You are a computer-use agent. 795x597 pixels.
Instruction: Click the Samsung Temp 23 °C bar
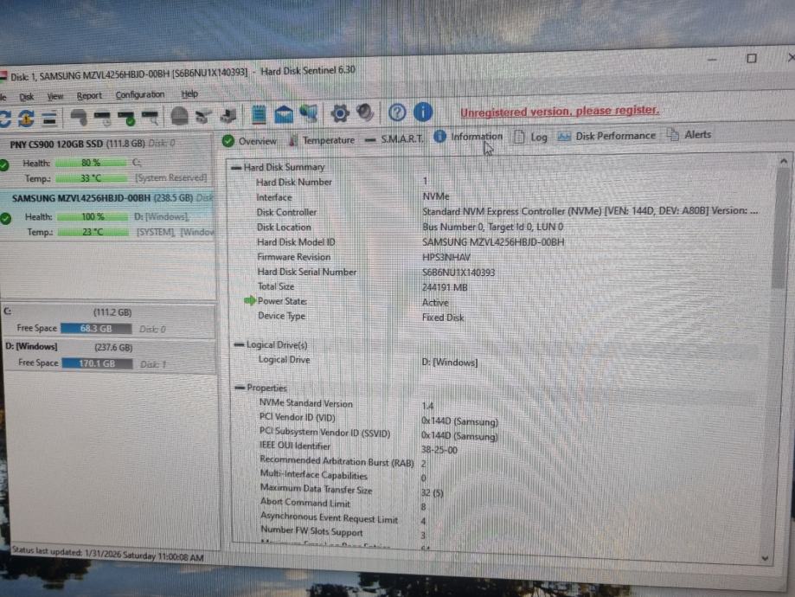click(x=93, y=232)
